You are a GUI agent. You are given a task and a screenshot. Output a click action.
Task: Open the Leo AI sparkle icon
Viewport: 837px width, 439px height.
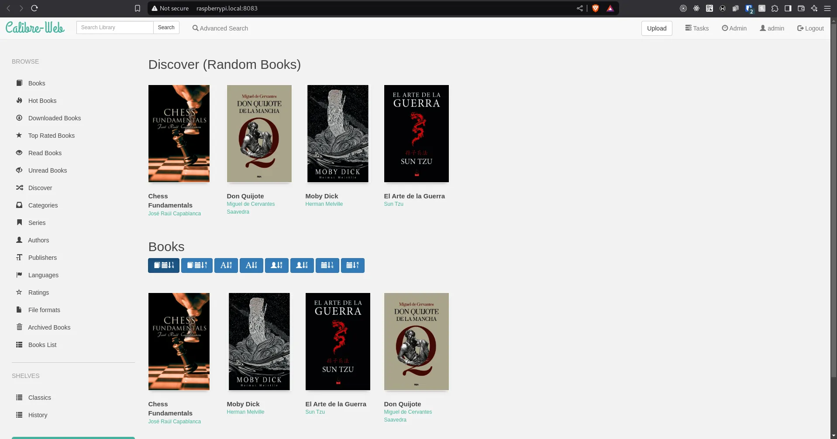(x=814, y=8)
